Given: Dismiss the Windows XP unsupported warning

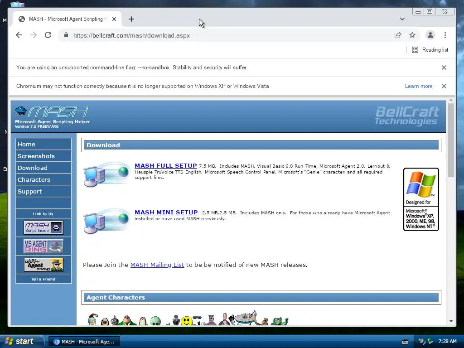Looking at the screenshot, I should 444,86.
